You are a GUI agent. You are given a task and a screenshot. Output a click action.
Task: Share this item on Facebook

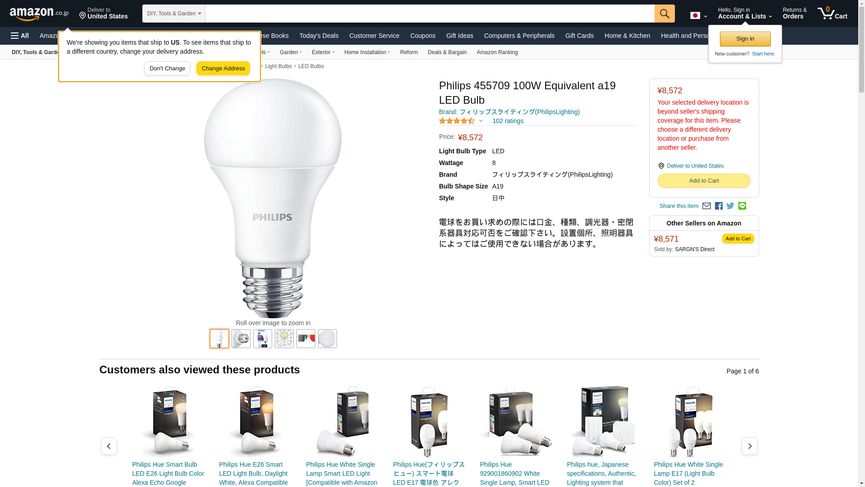coord(719,206)
